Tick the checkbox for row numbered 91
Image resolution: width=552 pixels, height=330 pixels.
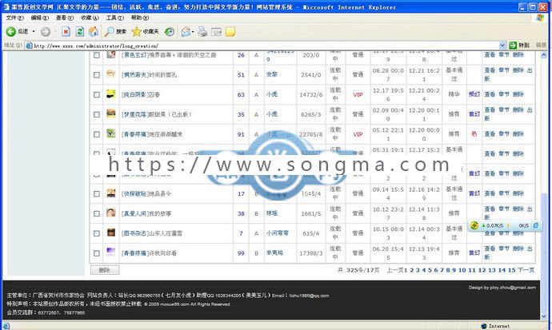tap(97, 134)
